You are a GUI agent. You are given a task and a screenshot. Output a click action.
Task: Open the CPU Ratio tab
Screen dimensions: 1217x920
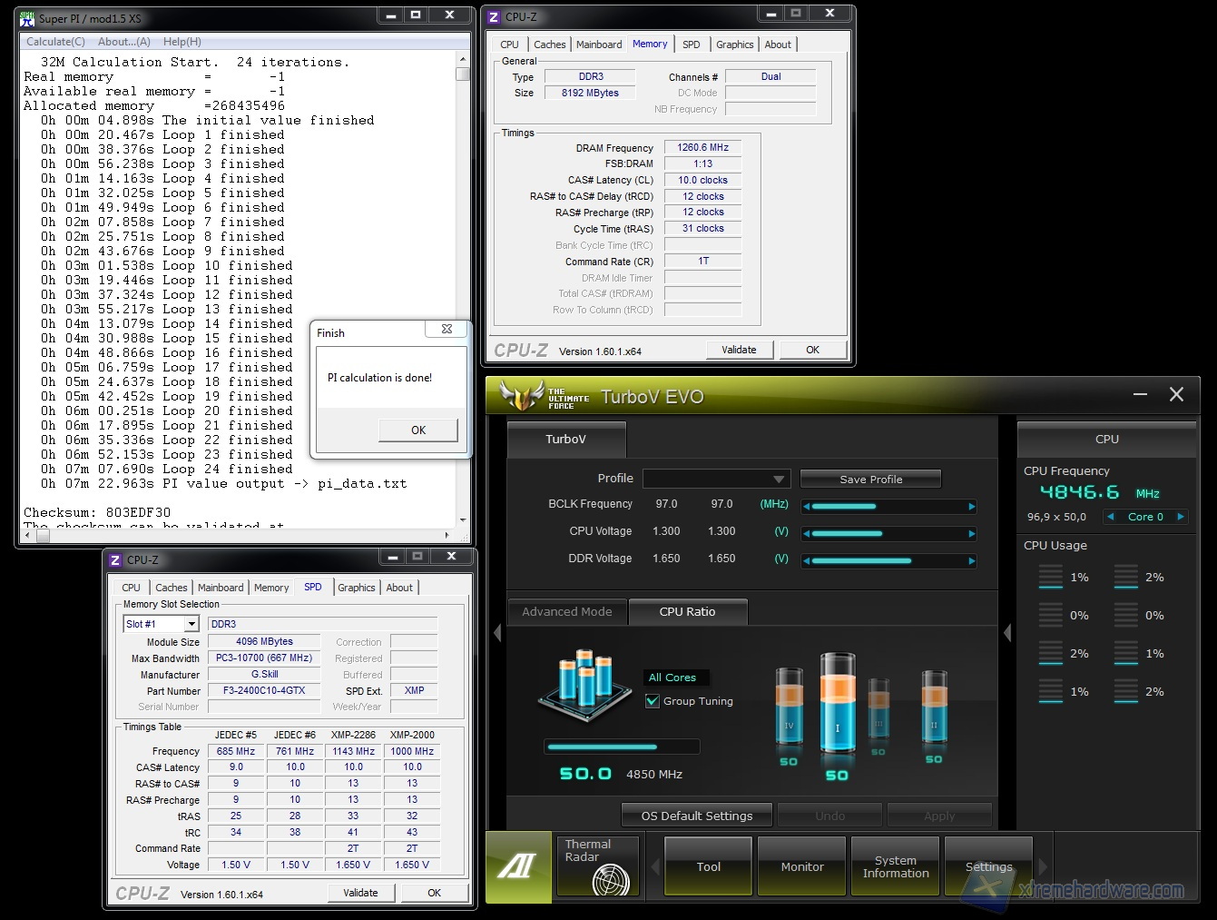point(687,612)
